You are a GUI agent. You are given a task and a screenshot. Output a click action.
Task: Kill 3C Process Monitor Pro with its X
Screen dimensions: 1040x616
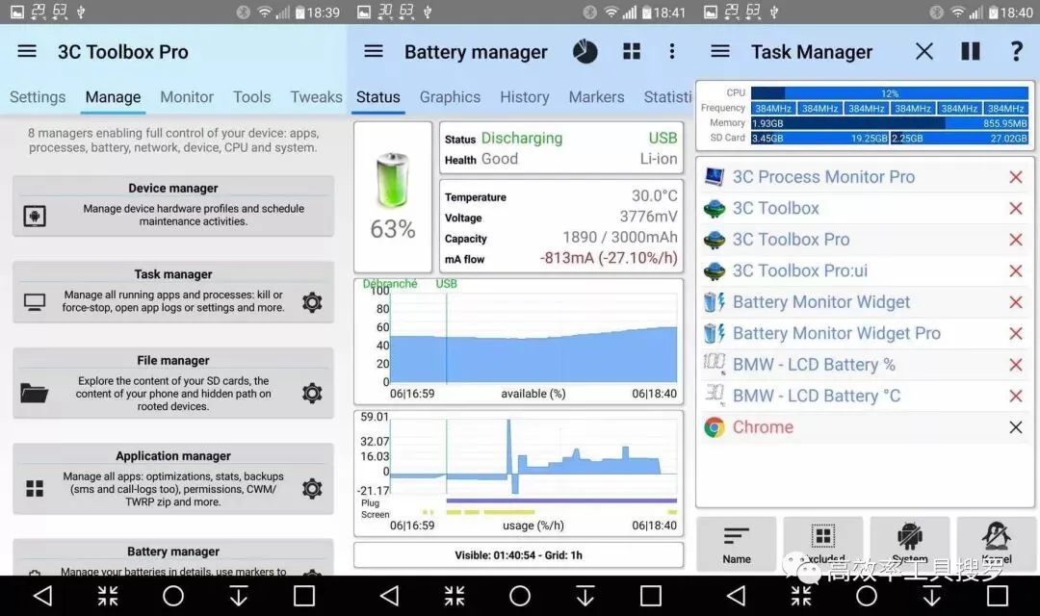point(1016,177)
